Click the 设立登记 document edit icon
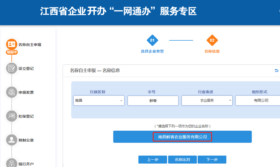280x167 pixels. click(11, 68)
